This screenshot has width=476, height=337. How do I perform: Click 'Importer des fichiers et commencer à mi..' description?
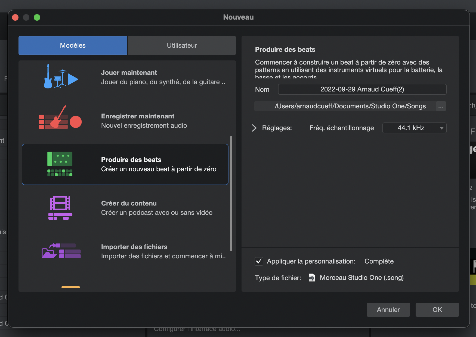point(163,256)
